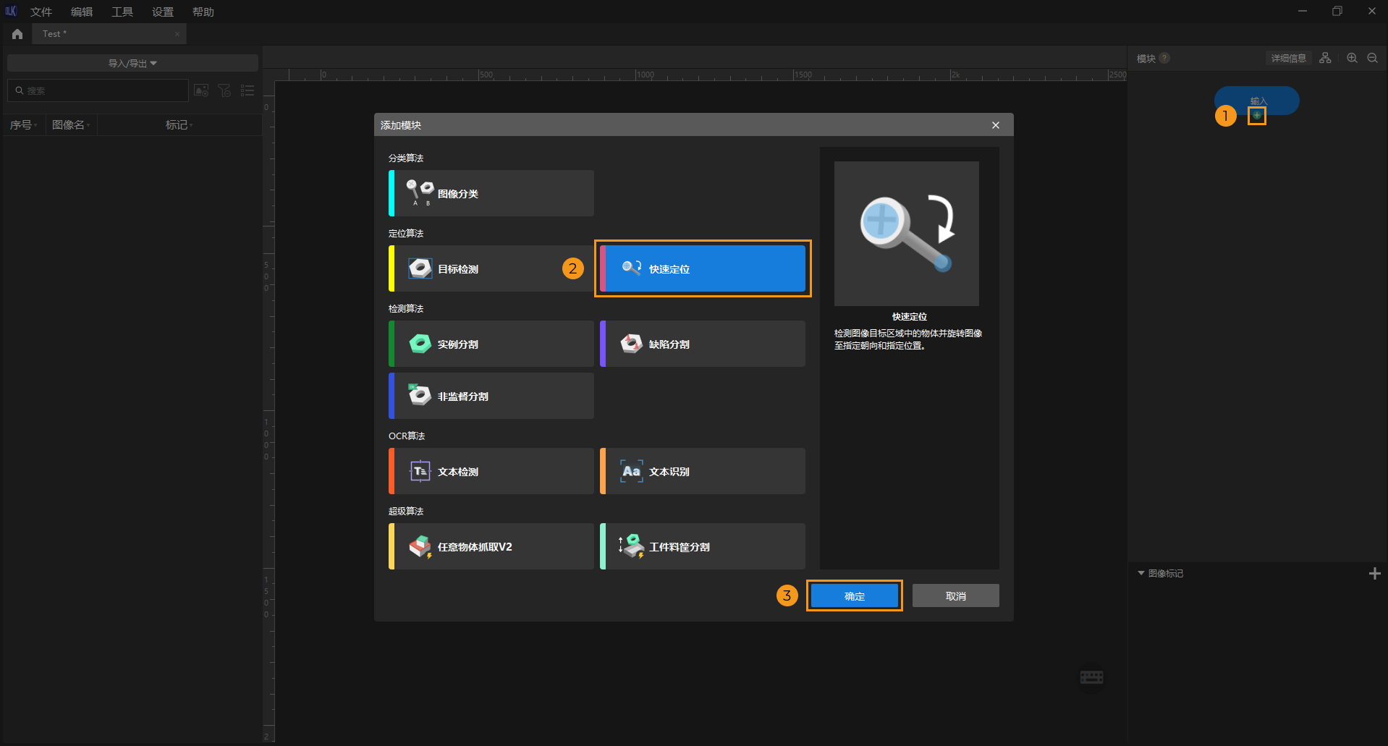The image size is (1388, 746).
Task: Click the 文本检测 text frame icon
Action: pos(420,471)
